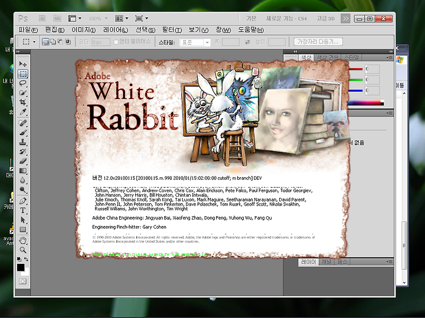
Task: Open the 레이어 panel options menu
Action: pos(390,261)
